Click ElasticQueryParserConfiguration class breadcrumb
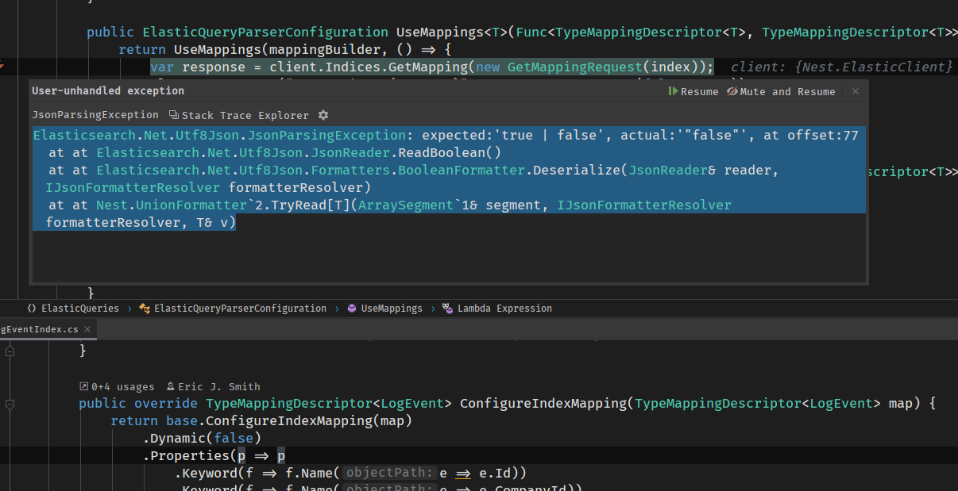This screenshot has width=958, height=491. tap(232, 308)
